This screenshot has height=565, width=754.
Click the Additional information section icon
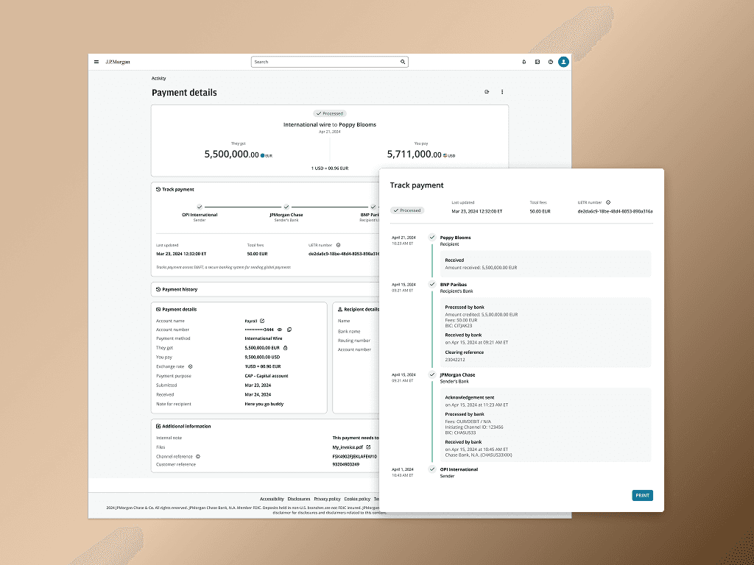(158, 426)
